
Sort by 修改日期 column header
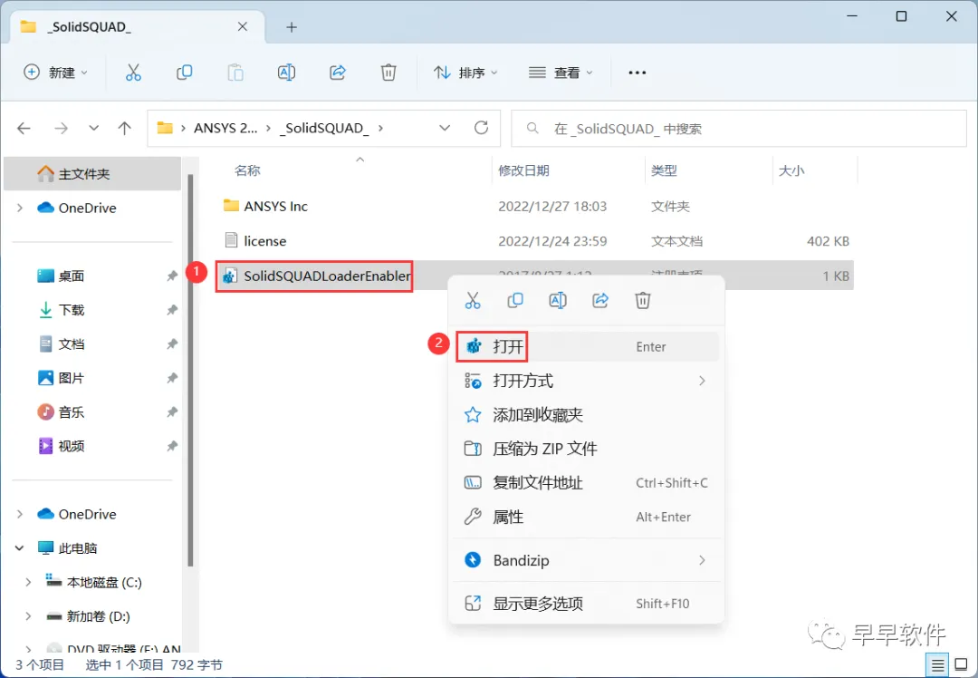(524, 170)
